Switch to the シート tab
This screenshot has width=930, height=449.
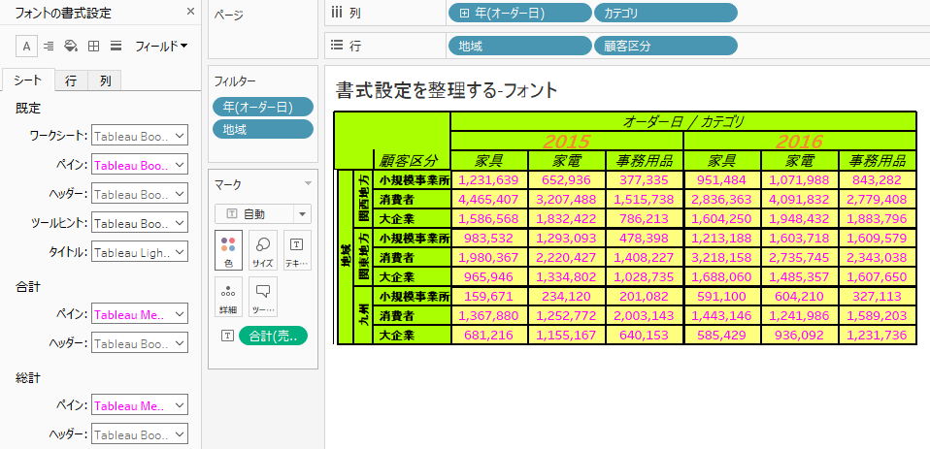28,81
